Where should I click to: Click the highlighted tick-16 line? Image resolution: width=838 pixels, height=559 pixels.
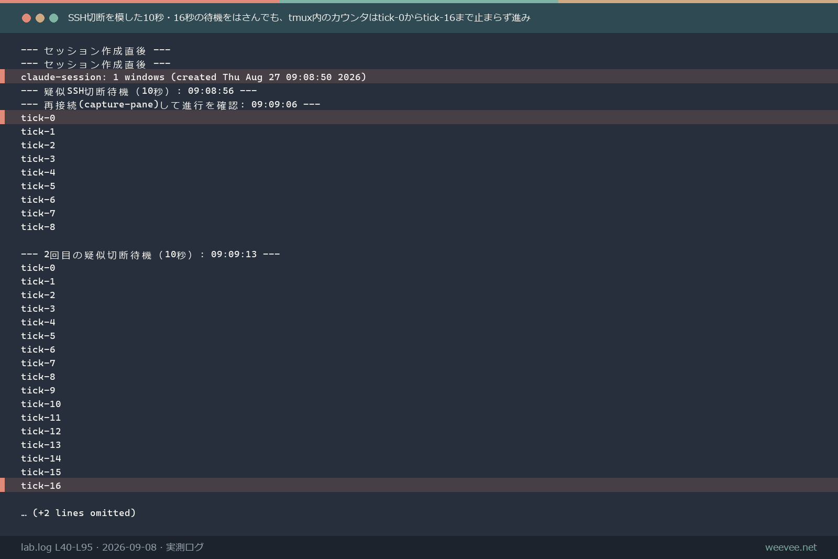pos(419,485)
